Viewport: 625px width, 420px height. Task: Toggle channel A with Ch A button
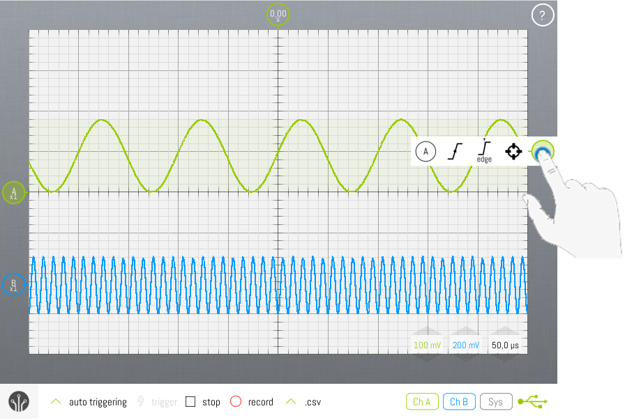421,402
